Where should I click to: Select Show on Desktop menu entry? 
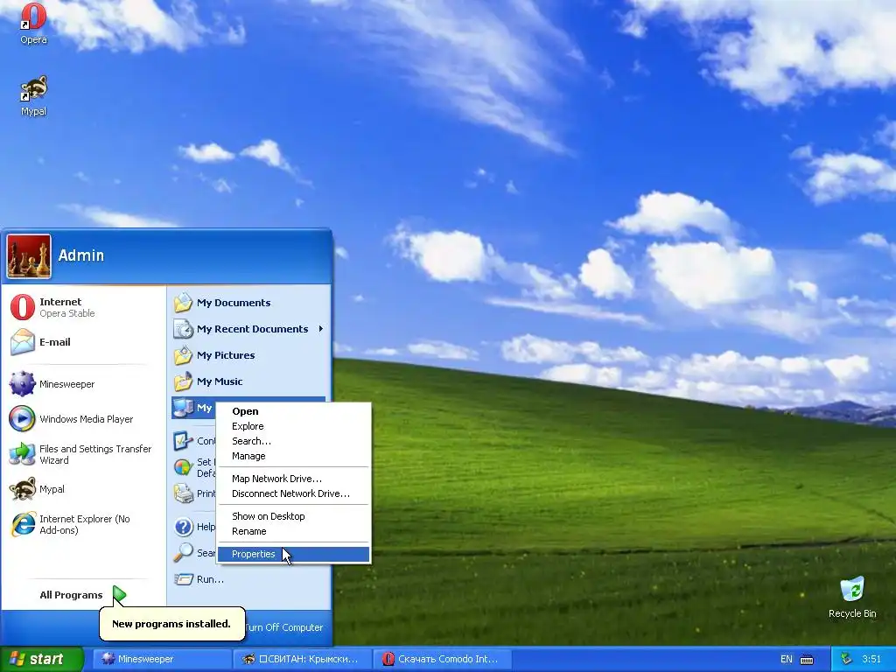[x=294, y=516]
